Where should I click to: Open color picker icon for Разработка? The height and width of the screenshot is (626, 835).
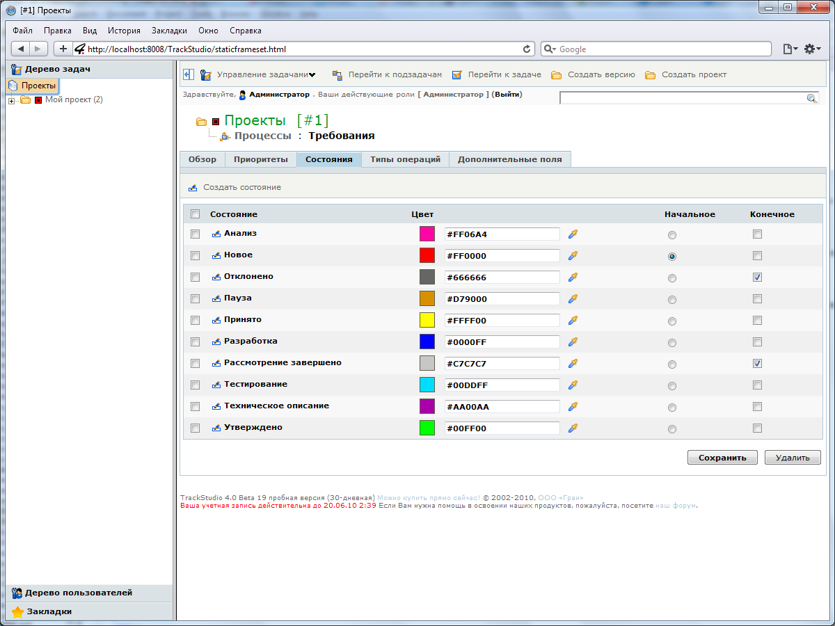point(573,342)
